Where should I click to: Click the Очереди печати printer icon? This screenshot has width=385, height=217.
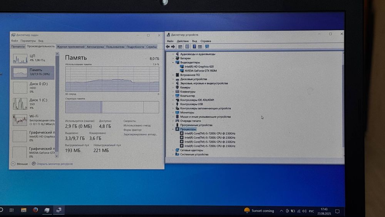[177, 121]
